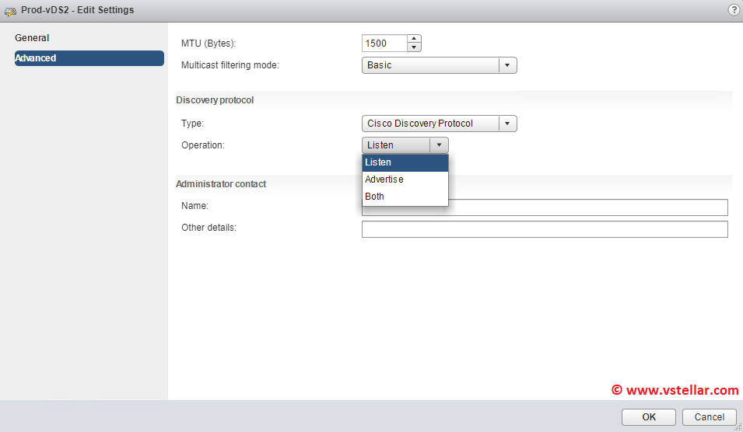Select Both from the Operation options
Screen dimensions: 743x432
coord(405,197)
